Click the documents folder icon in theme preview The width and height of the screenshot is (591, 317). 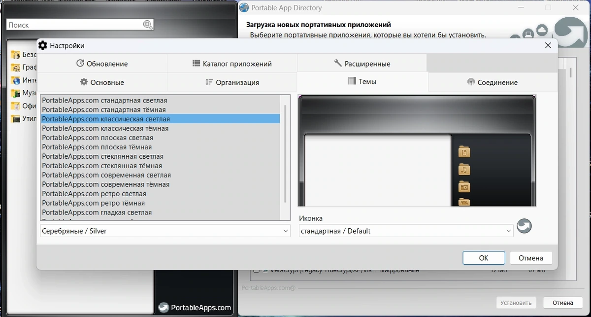coord(464,152)
